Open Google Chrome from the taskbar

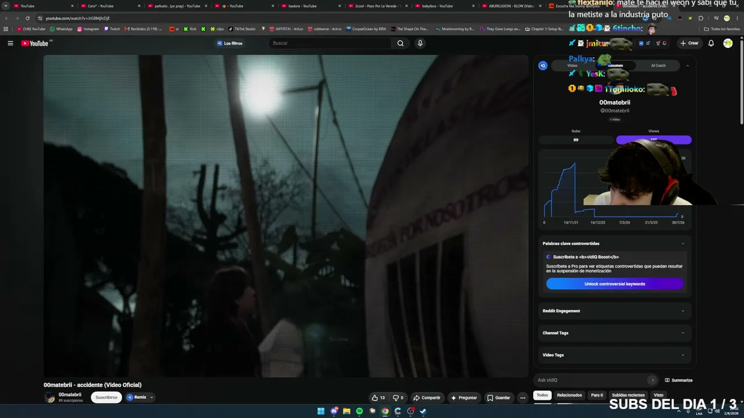click(385, 411)
